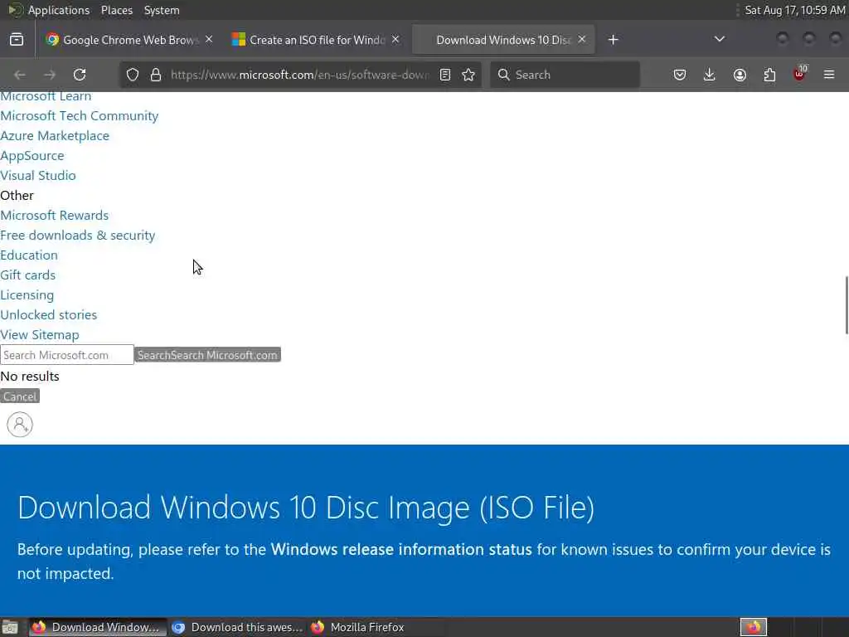
Task: Open Firefox application hamburger menu
Action: pos(829,75)
